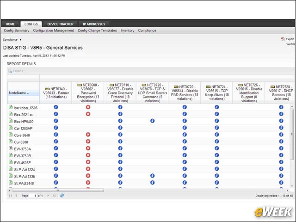The height and width of the screenshot is (222, 296).
Task: Click the backdoor_6506 node icon
Action: tap(11, 107)
